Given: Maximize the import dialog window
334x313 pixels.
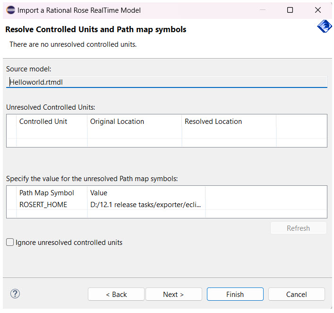Looking at the screenshot, I should pyautogui.click(x=290, y=10).
